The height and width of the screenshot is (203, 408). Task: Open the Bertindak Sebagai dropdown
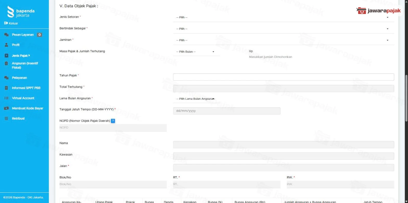click(283, 29)
